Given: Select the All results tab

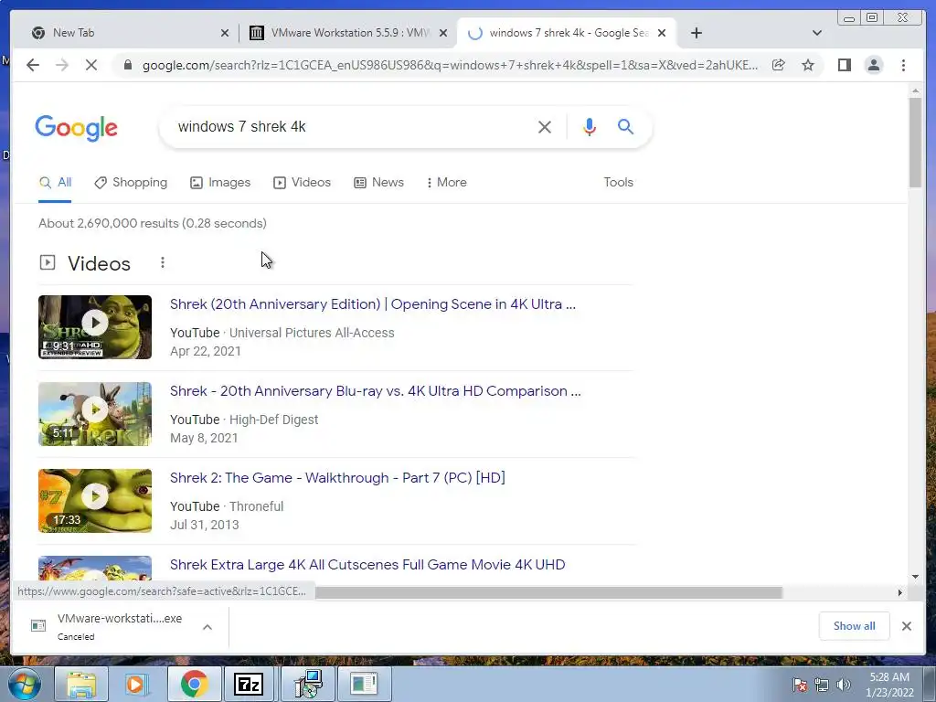Looking at the screenshot, I should (x=55, y=183).
